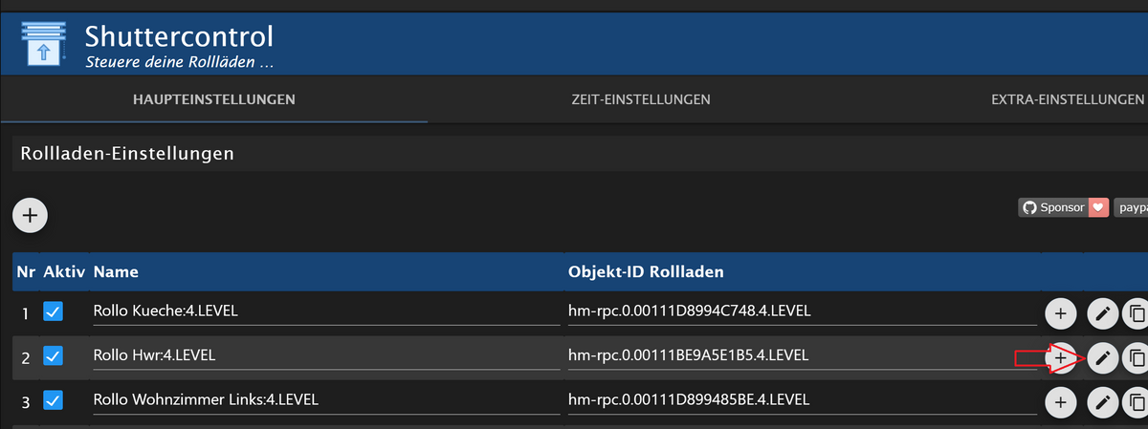Click the add shutter plus button above table
Viewport: 1148px width, 429px height.
click(x=30, y=216)
